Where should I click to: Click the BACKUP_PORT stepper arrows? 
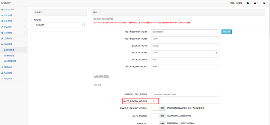pyautogui.click(x=216, y=53)
